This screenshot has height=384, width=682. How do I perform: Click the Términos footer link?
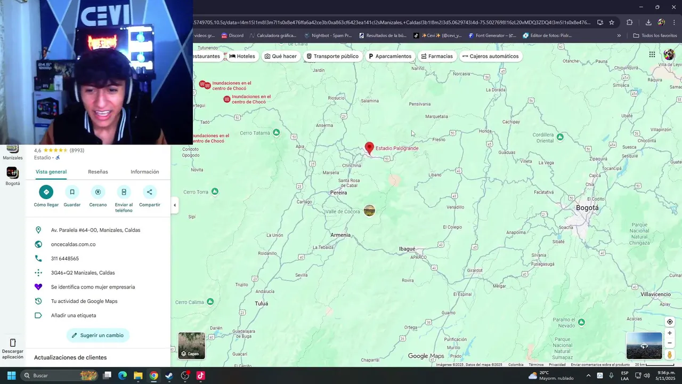536,365
